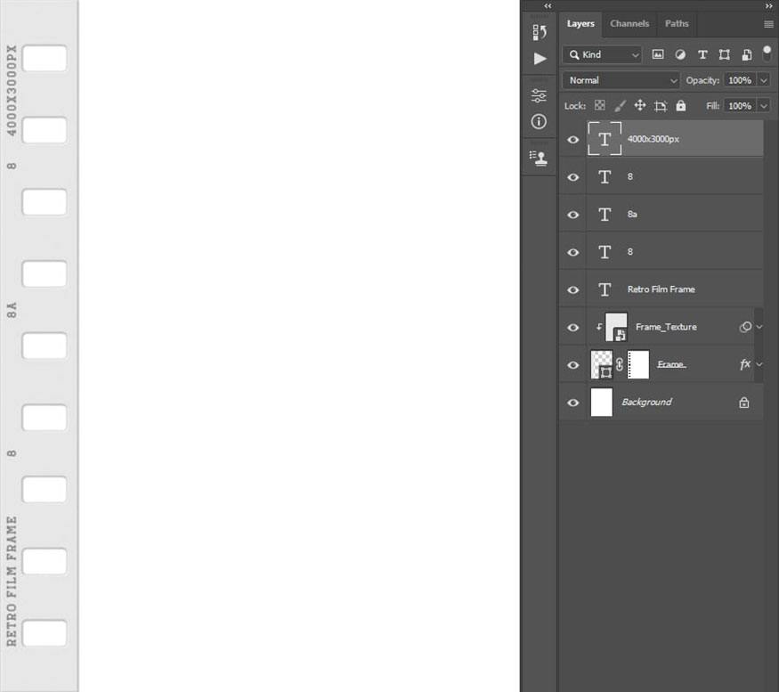The width and height of the screenshot is (779, 692).
Task: Filter layers by adjustment layer type
Action: 680,54
